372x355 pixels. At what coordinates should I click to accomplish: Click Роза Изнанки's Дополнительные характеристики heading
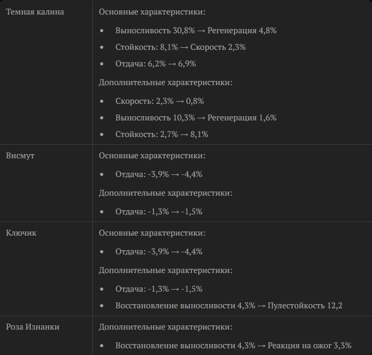pyautogui.click(x=166, y=327)
